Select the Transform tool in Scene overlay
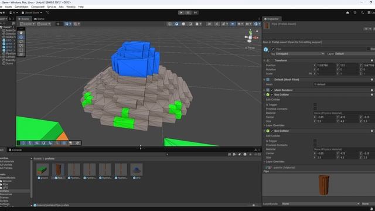Screen dimensions: 375x211 [x=21, y=55]
